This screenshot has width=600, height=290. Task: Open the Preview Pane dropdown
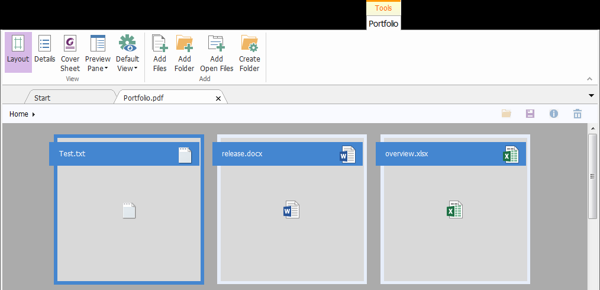click(98, 53)
